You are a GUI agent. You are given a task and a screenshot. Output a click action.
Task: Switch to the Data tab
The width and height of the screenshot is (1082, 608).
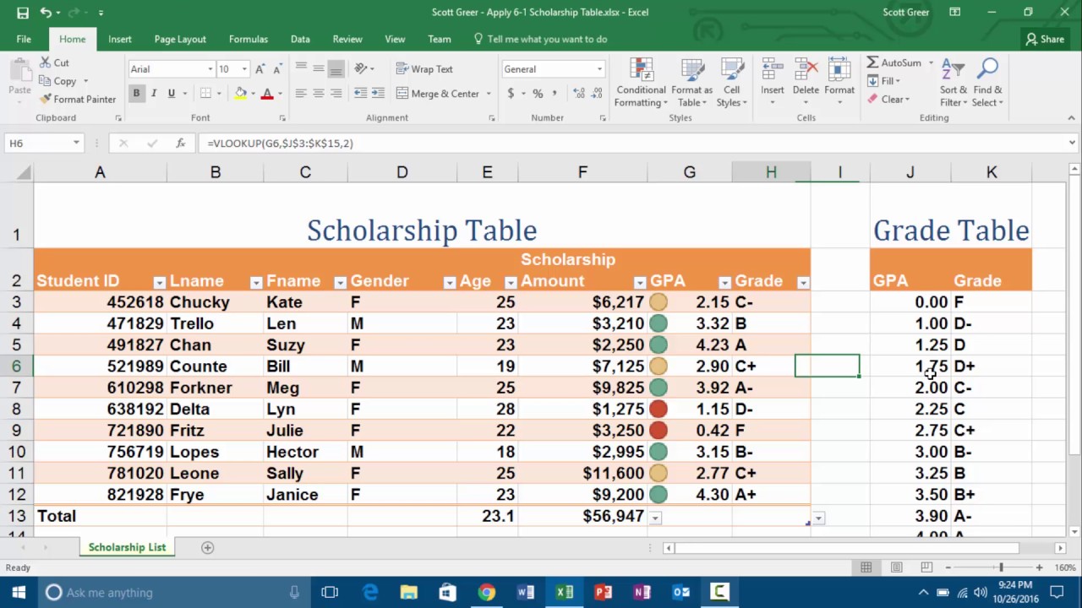click(300, 39)
